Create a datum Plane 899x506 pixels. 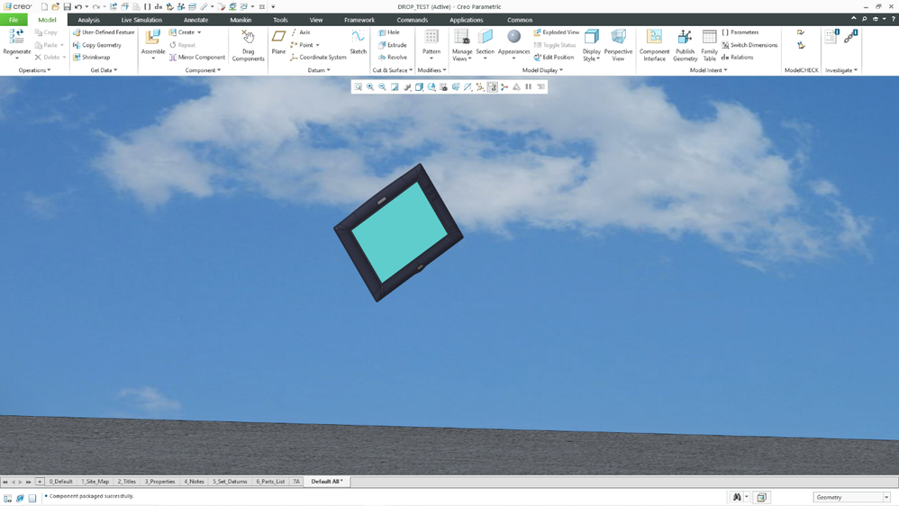click(x=278, y=38)
